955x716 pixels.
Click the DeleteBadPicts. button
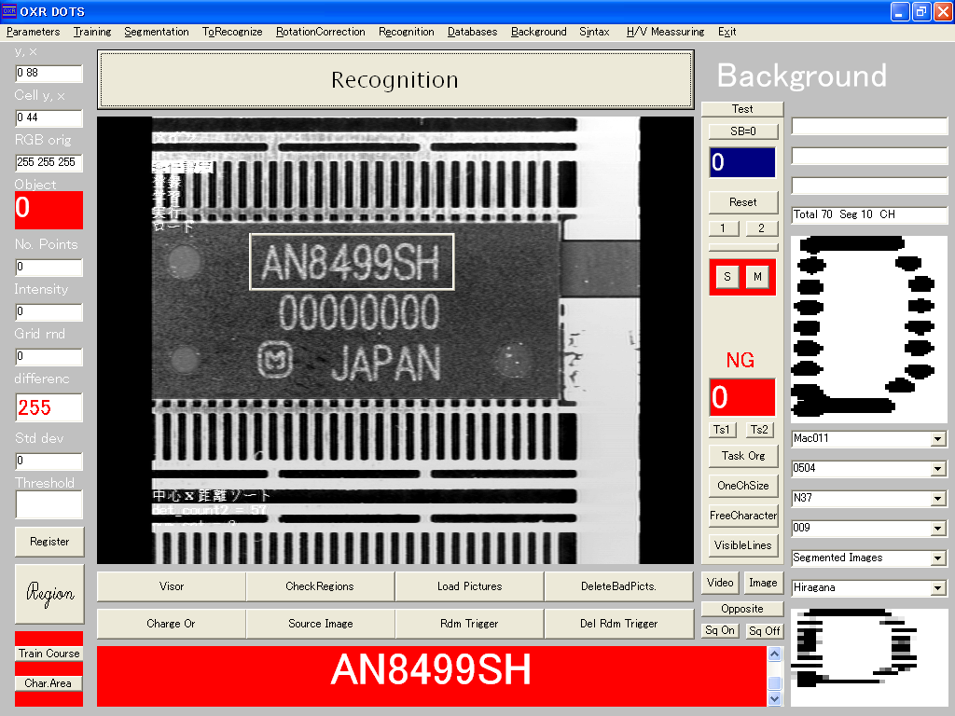(x=619, y=586)
